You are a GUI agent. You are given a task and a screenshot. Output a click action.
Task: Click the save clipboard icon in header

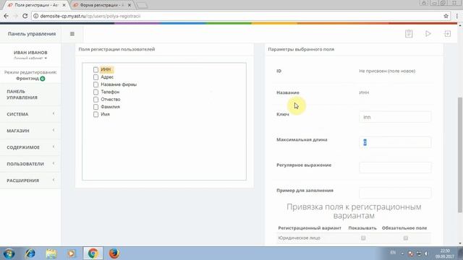coord(409,34)
